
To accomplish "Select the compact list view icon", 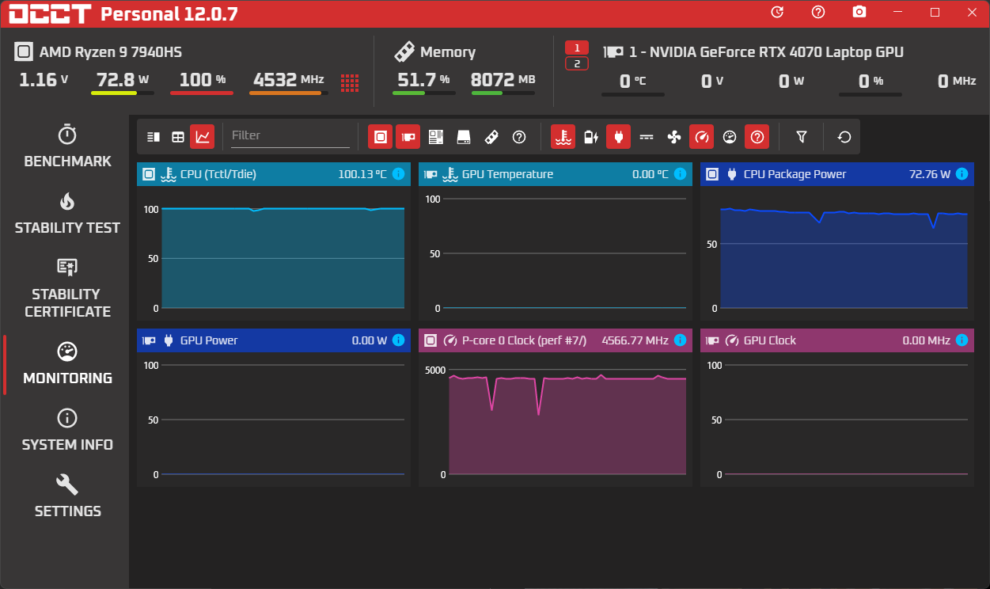I will coord(153,136).
